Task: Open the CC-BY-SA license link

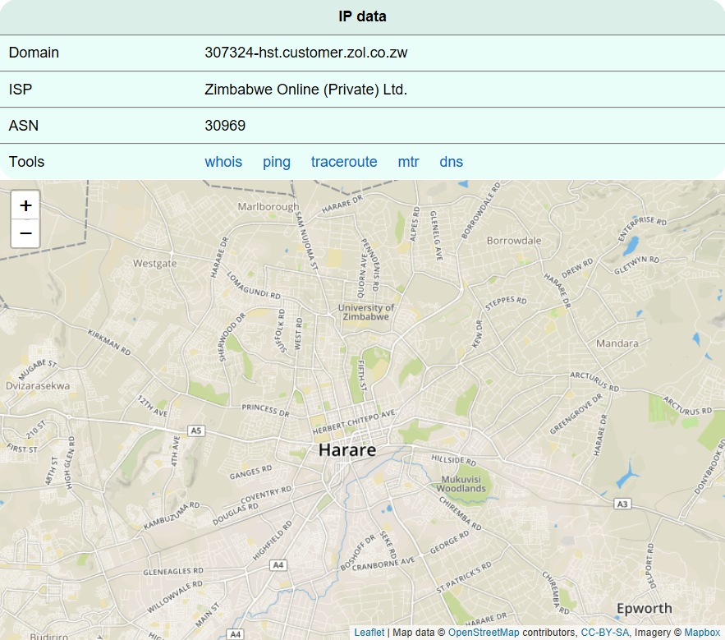Action: [x=605, y=633]
